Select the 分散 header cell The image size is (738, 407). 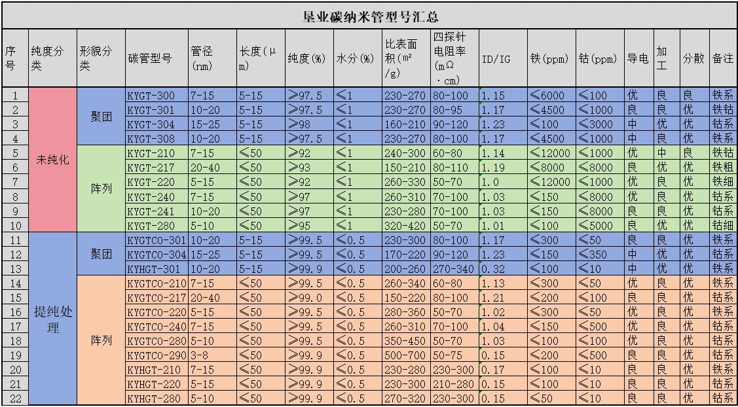695,58
